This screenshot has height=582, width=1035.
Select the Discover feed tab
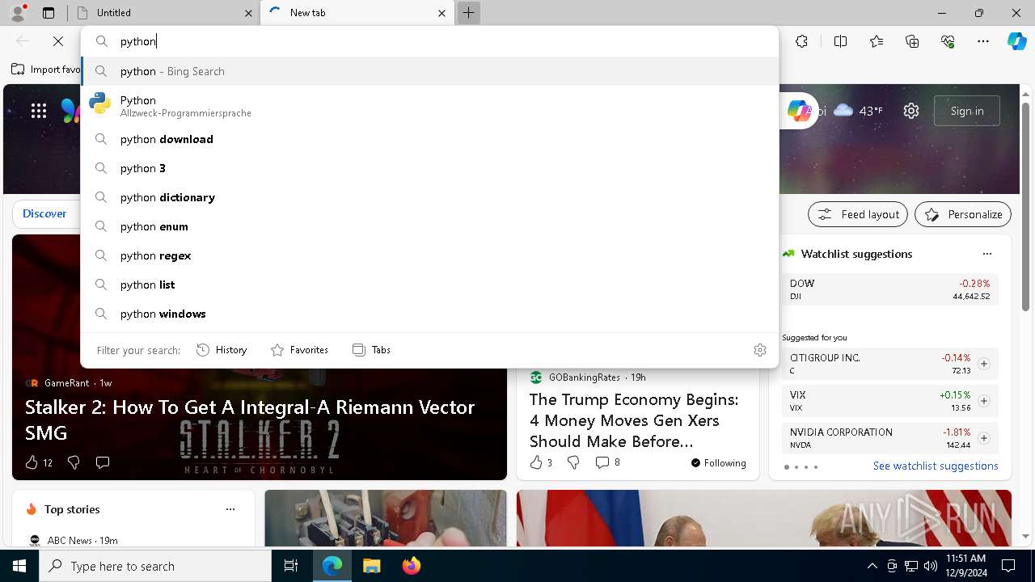tap(44, 213)
